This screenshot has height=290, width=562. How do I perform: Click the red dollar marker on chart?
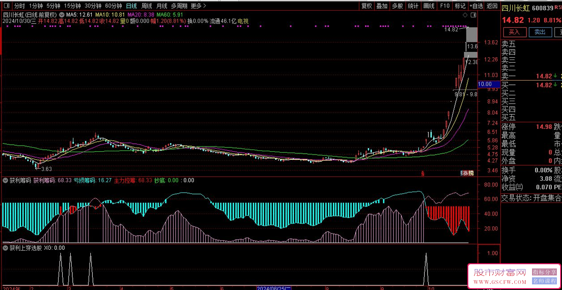tap(422, 173)
